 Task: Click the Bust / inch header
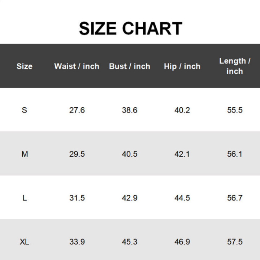click(130, 66)
